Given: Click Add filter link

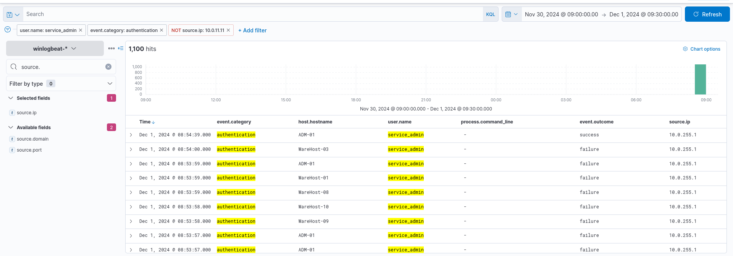Looking at the screenshot, I should pos(252,30).
